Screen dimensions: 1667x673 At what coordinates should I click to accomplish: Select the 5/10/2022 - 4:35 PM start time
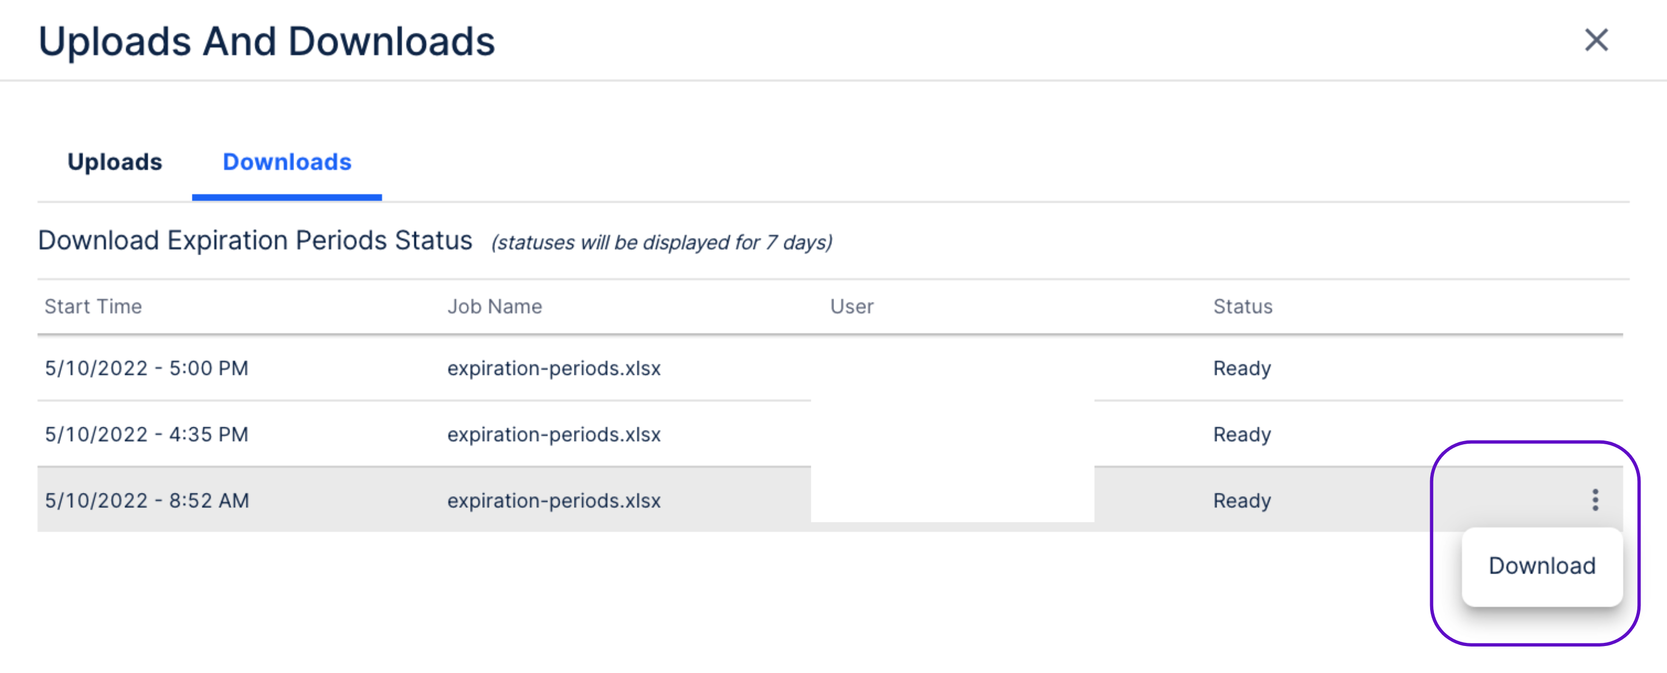(x=146, y=434)
